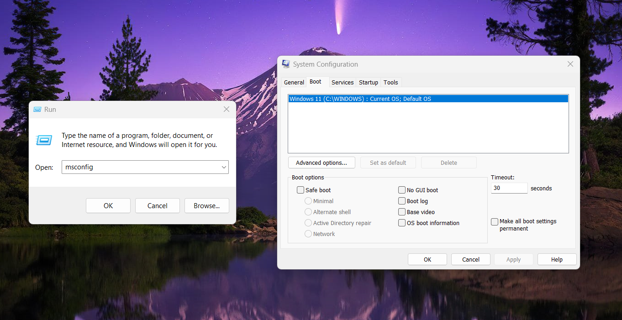
Task: Open Advanced options for boot
Action: [x=322, y=163]
